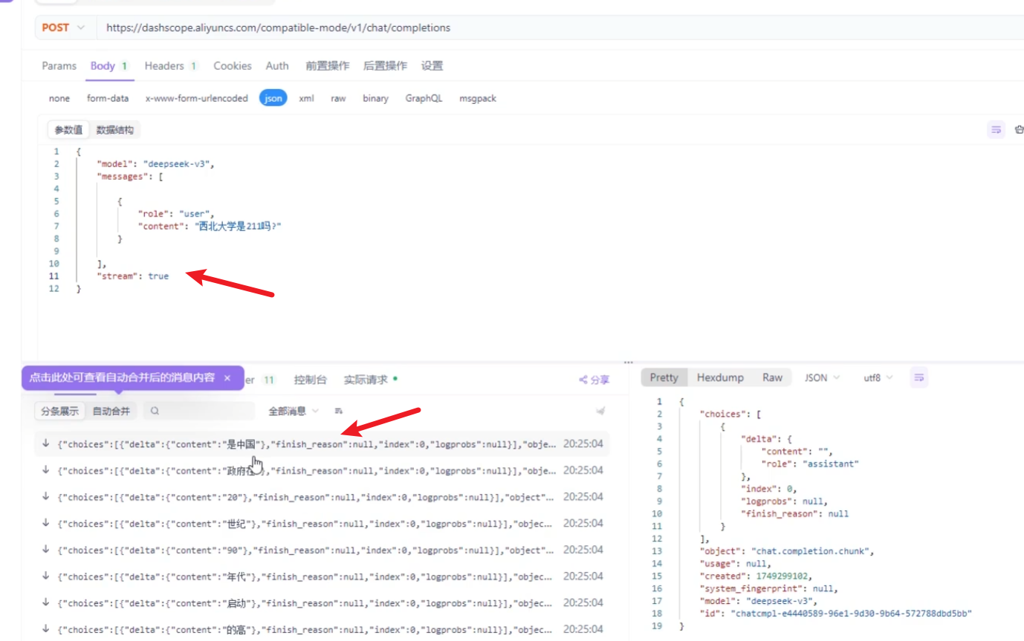
Task: Click the "system_fingerprint": null line
Action: coord(768,588)
